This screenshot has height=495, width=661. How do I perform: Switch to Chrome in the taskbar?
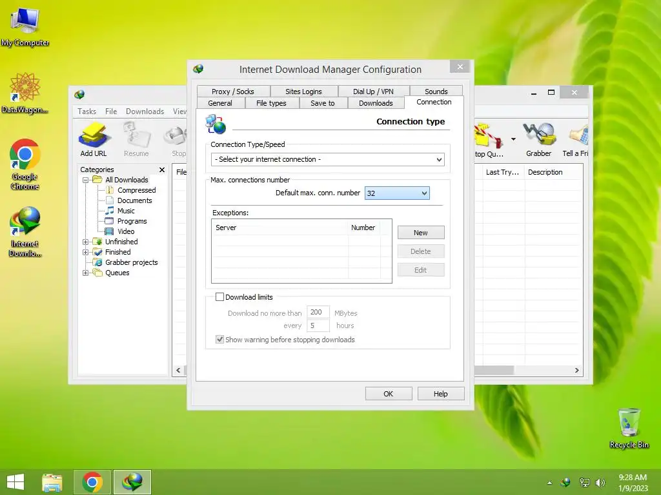(92, 482)
